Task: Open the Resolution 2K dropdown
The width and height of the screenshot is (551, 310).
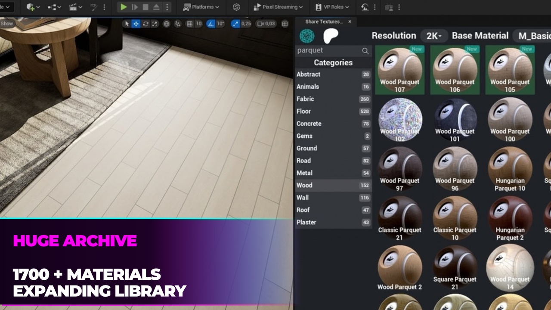Action: [434, 36]
